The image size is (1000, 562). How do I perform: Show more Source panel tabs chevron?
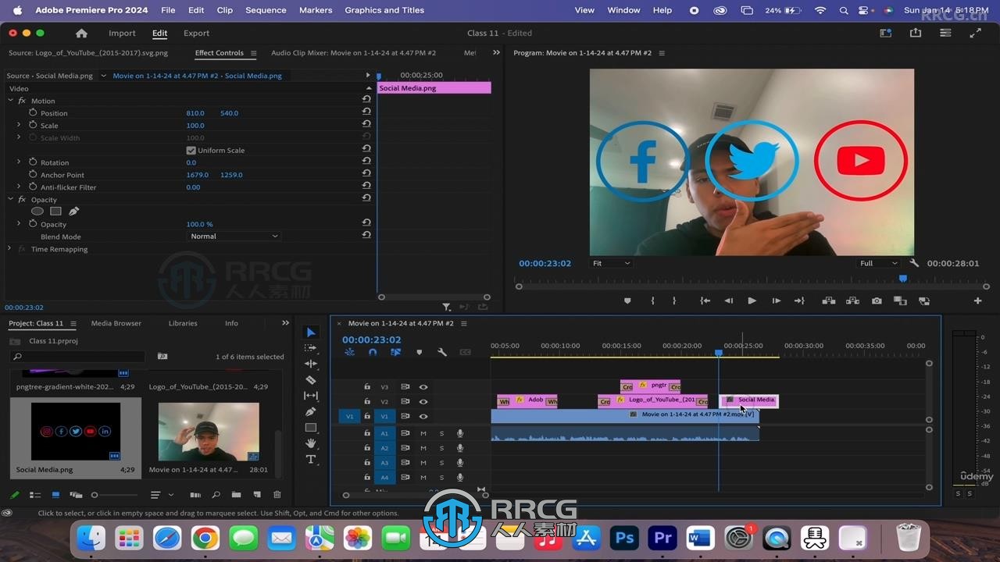(x=496, y=53)
